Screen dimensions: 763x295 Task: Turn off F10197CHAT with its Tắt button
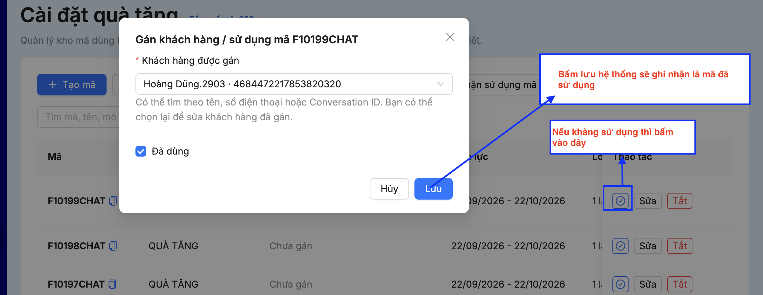point(680,284)
